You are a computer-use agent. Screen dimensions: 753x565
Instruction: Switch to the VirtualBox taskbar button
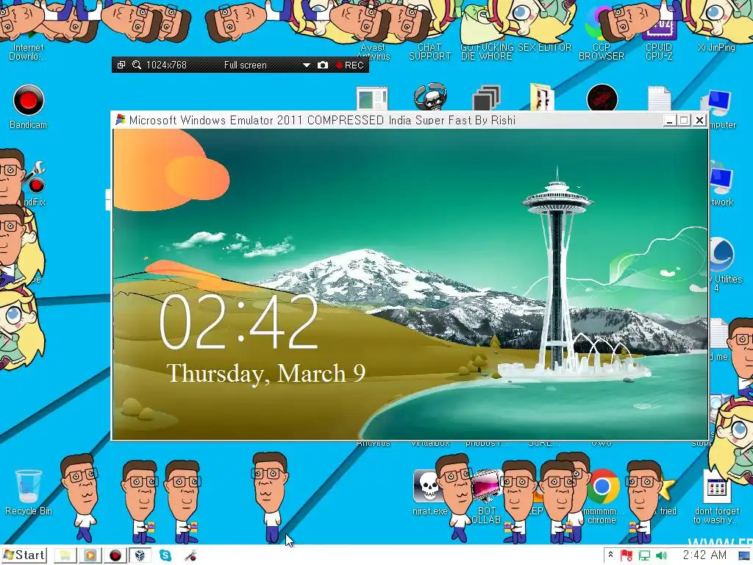(x=140, y=555)
